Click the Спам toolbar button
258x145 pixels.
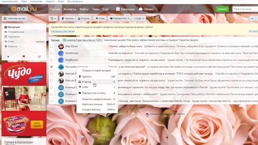click(100, 19)
